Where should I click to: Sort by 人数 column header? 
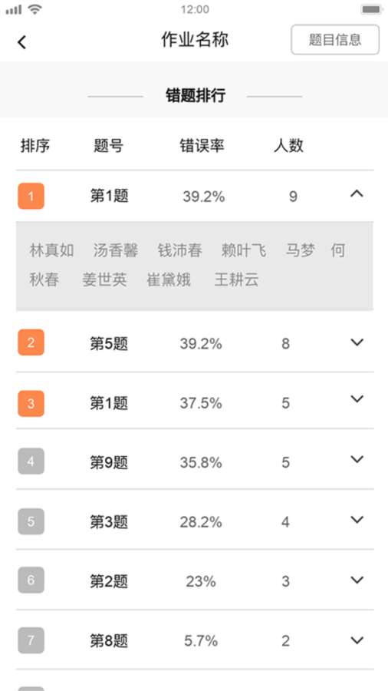288,146
